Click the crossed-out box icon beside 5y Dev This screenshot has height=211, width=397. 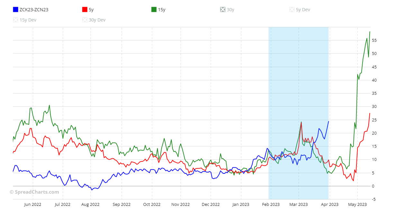292,10
